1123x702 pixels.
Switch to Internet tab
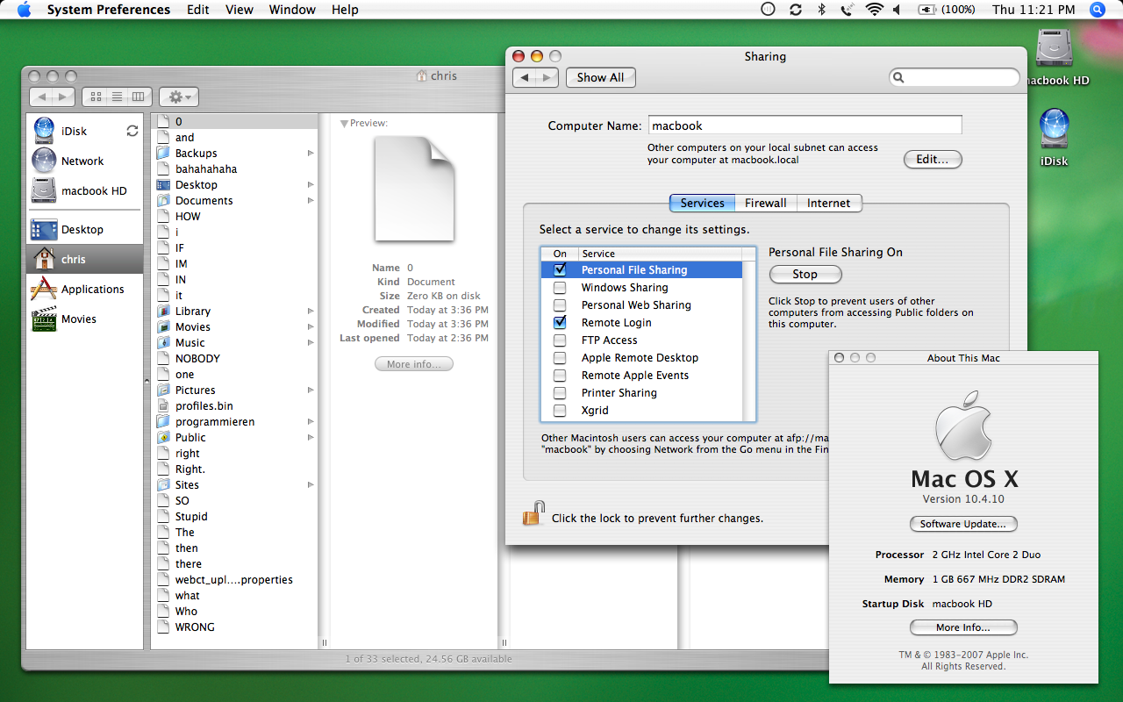pyautogui.click(x=829, y=203)
